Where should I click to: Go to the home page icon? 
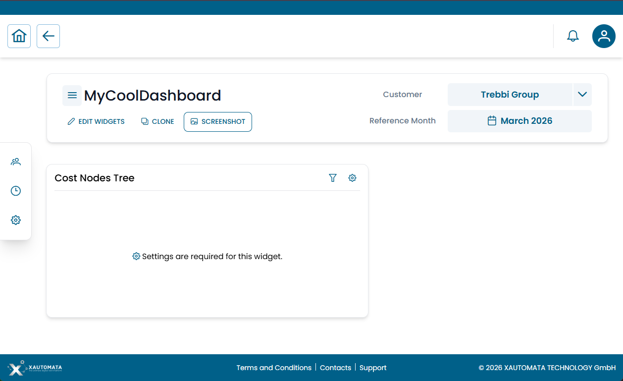point(19,36)
